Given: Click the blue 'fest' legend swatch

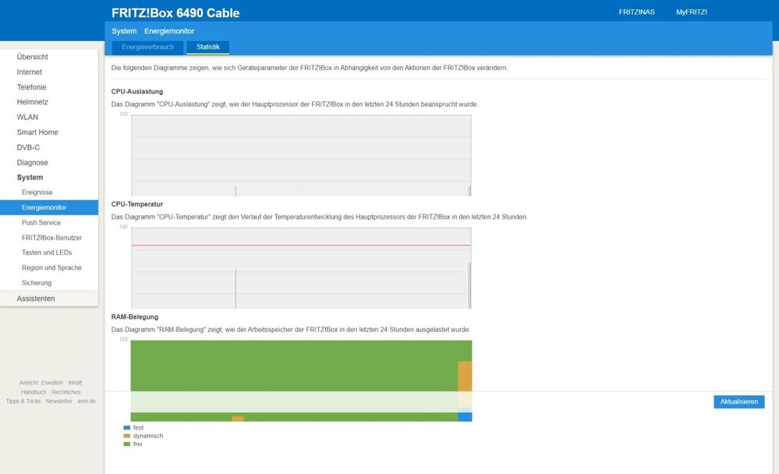Looking at the screenshot, I should (126, 428).
